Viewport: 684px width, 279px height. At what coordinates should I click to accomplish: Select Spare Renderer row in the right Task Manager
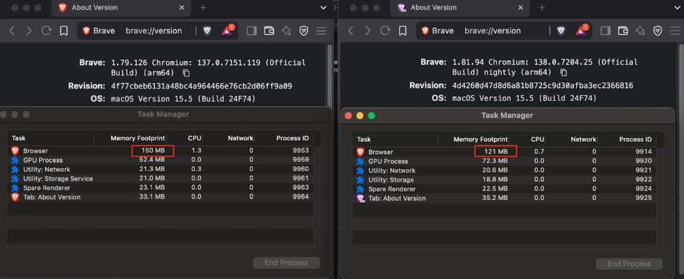505,189
